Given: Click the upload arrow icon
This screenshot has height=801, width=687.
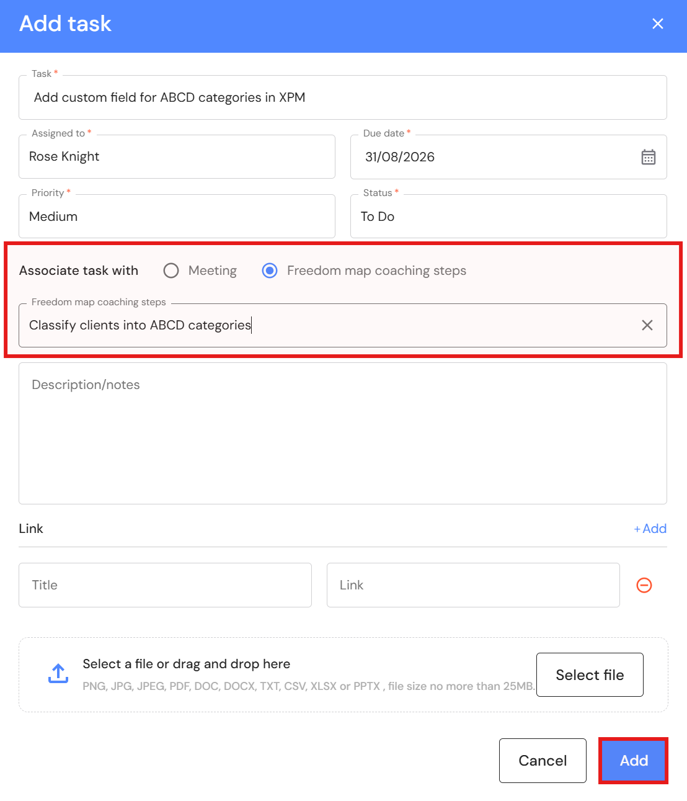Looking at the screenshot, I should pyautogui.click(x=58, y=674).
